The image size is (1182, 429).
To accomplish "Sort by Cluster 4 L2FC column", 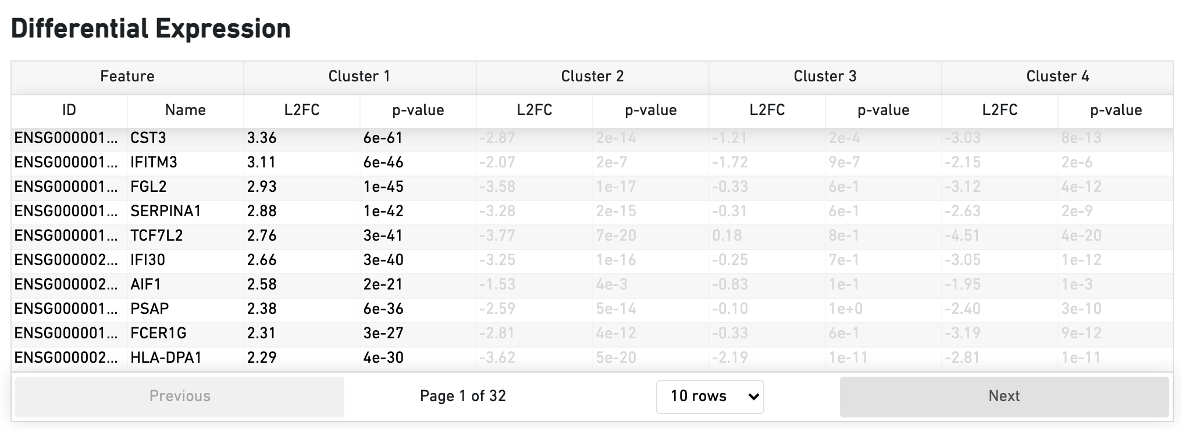I will [x=999, y=110].
